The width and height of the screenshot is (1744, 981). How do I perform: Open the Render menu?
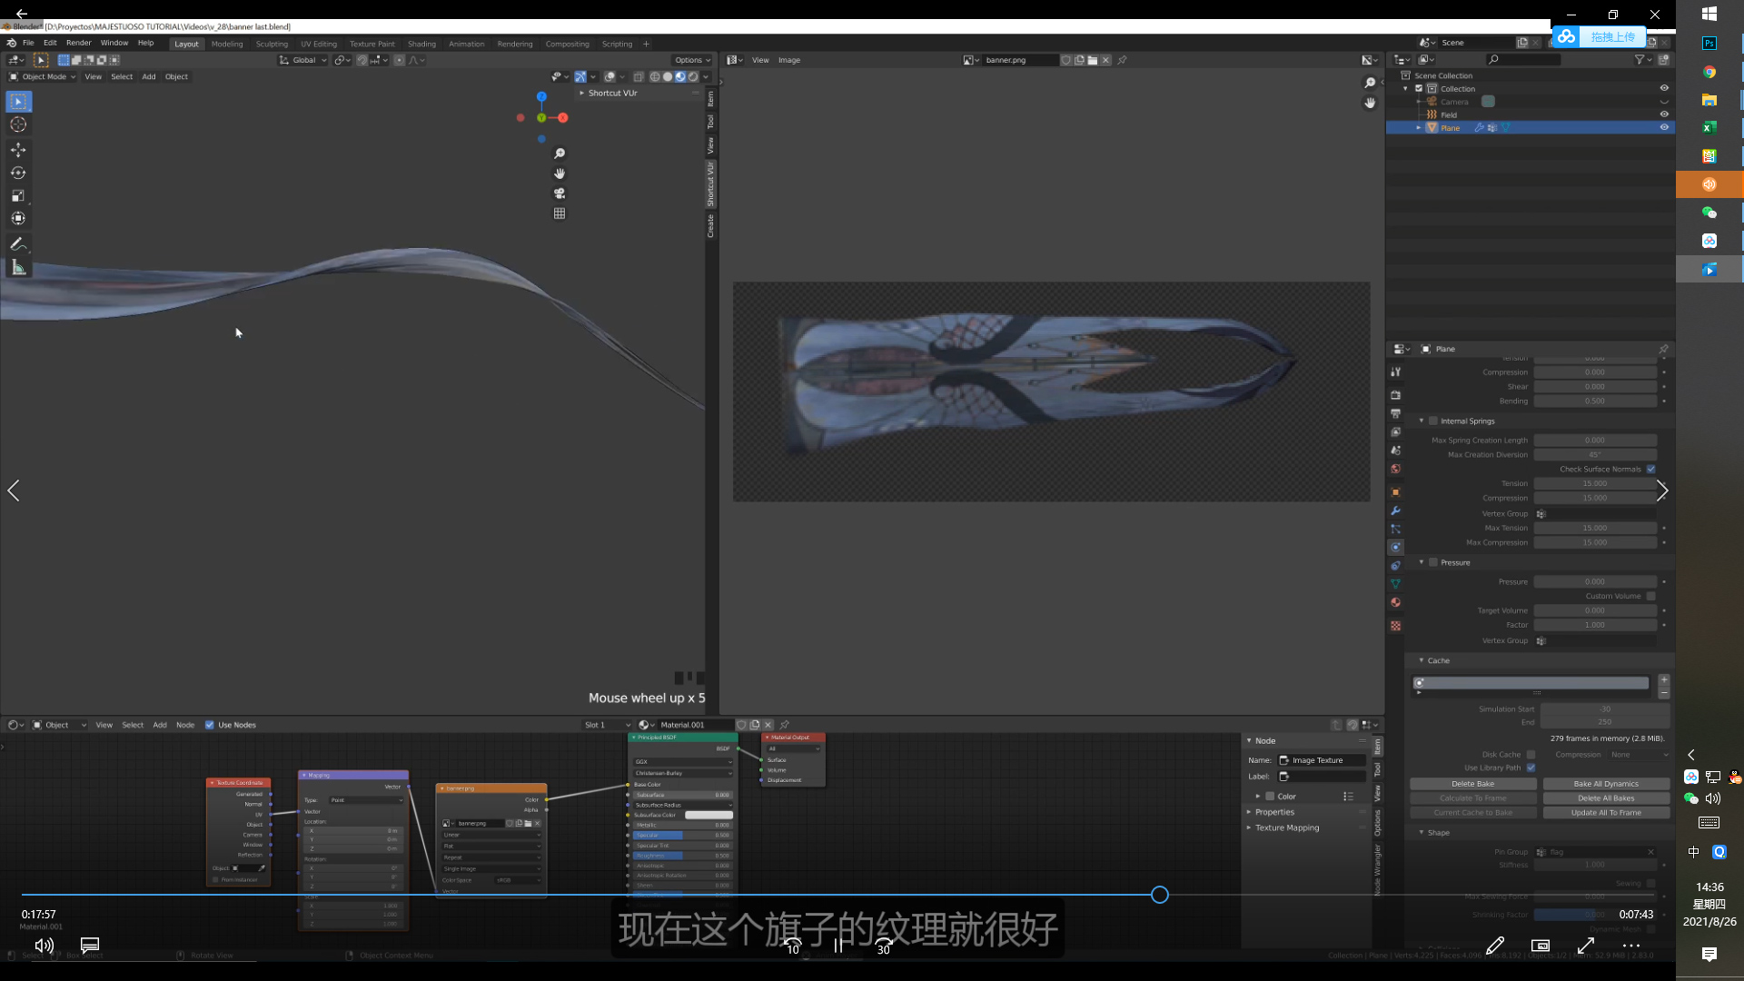tap(78, 43)
